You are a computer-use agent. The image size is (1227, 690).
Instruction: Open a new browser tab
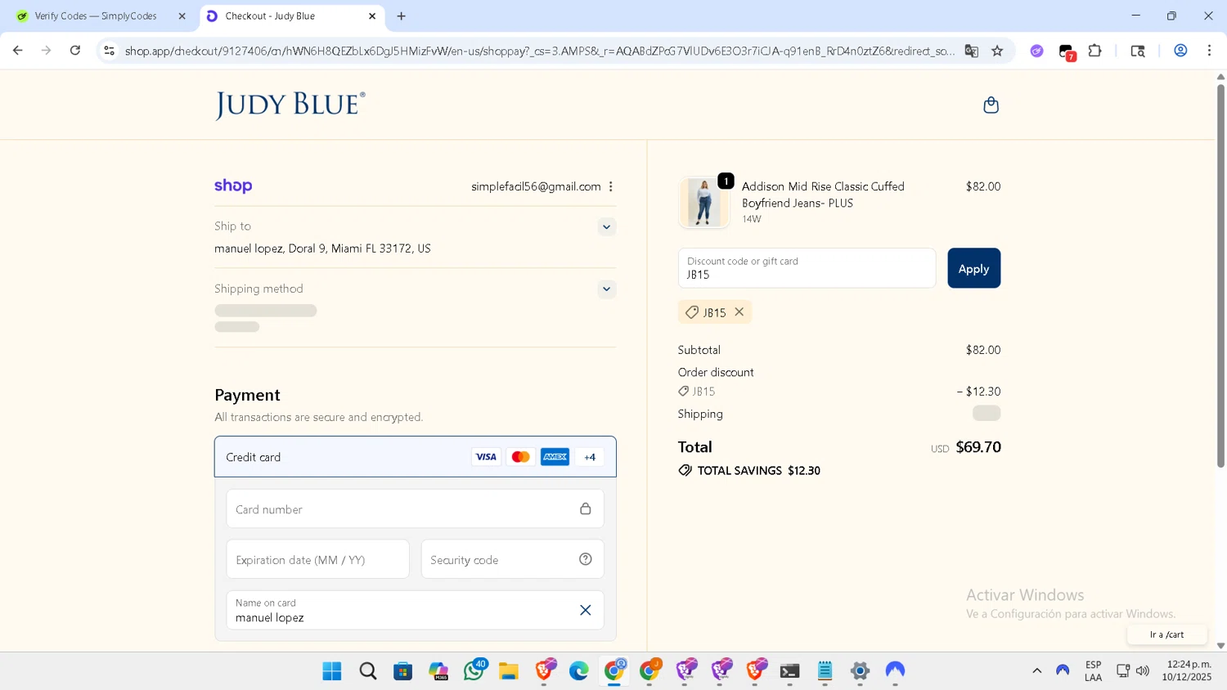[401, 16]
